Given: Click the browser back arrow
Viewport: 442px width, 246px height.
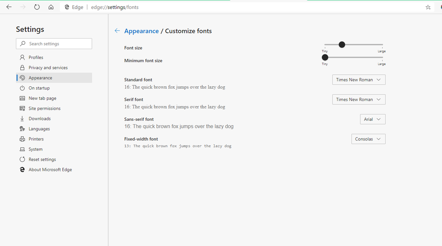Looking at the screenshot, I should click(9, 7).
